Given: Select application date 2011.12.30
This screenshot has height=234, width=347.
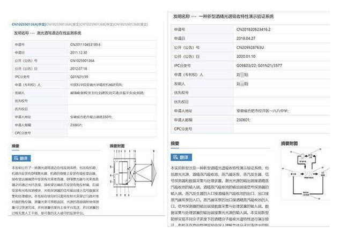Looking at the screenshot, I should point(78,52).
